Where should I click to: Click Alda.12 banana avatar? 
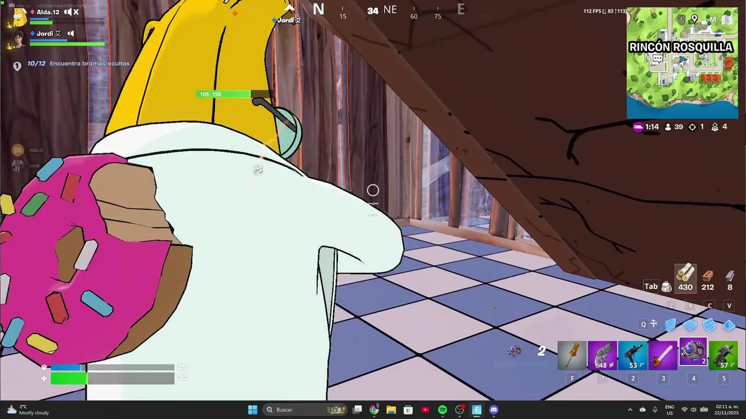(18, 17)
